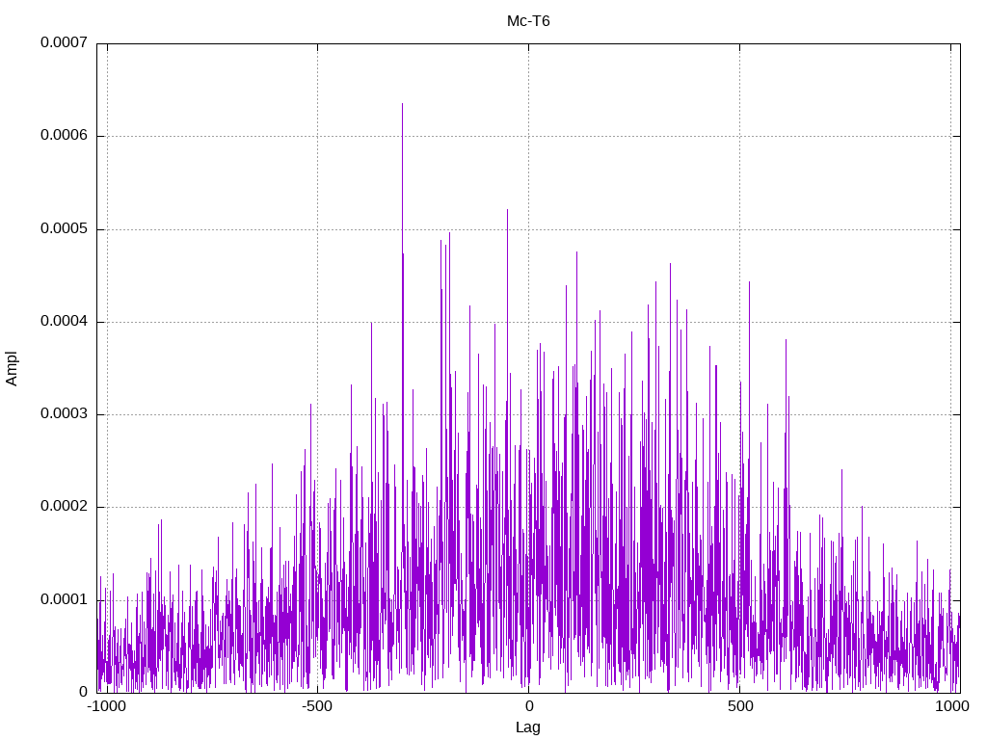Click the 0.0007 y-axis tick label
The image size is (987, 740).
click(x=65, y=42)
